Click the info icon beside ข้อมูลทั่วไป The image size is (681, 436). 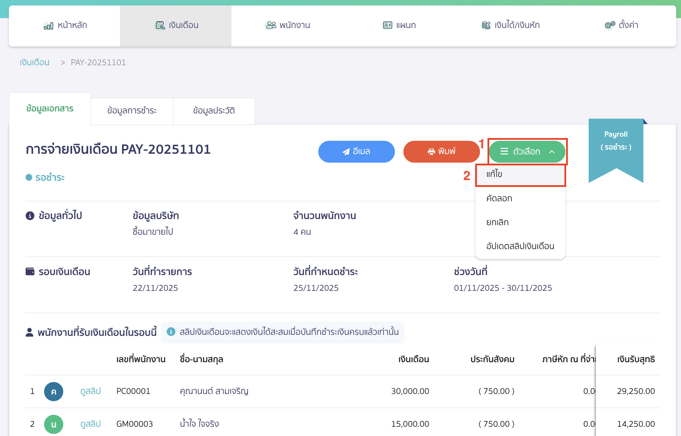click(x=30, y=216)
